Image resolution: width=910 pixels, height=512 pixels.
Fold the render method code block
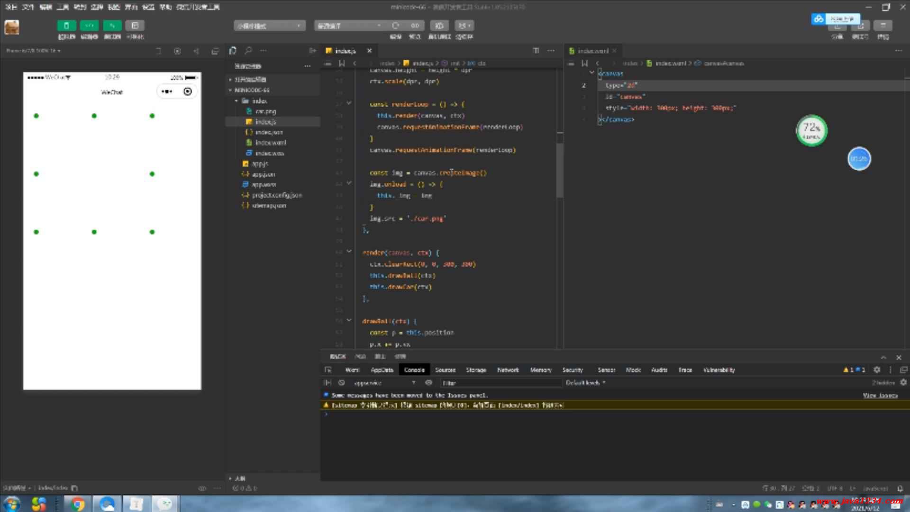coord(349,252)
